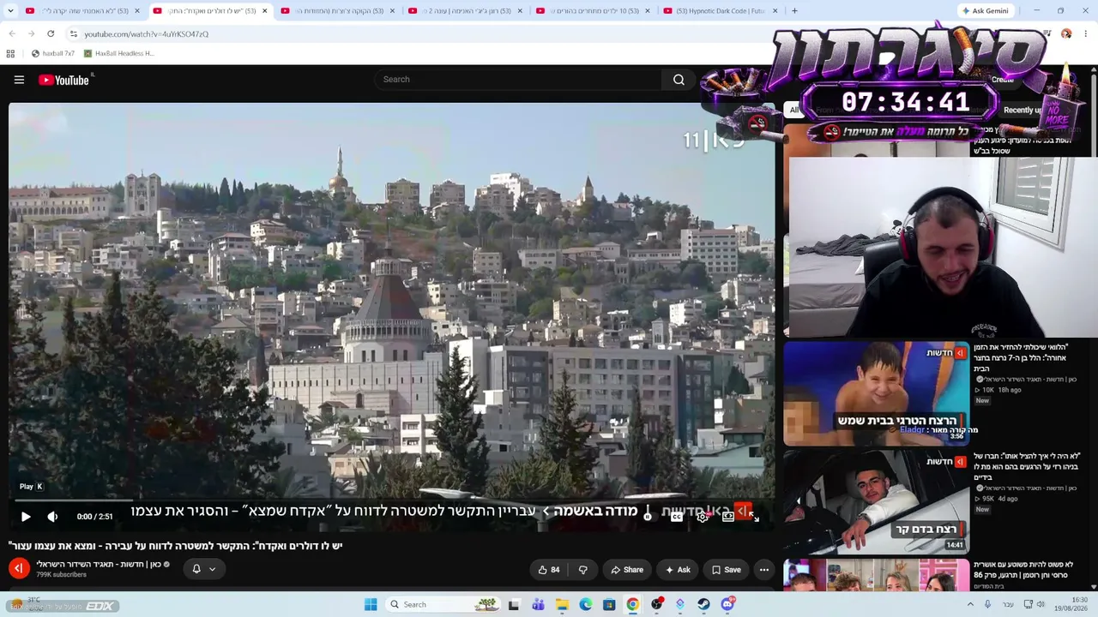Open the Ask button below the video
Viewport: 1098px width, 617px height.
678,570
